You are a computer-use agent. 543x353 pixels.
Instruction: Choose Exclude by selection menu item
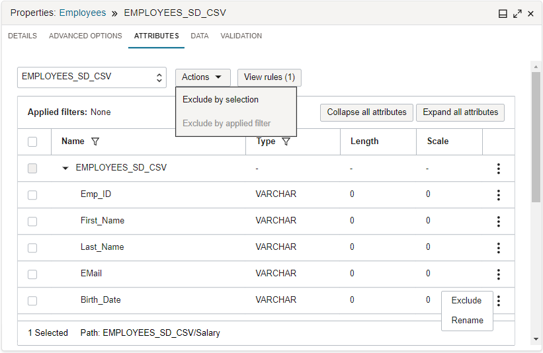pos(221,100)
